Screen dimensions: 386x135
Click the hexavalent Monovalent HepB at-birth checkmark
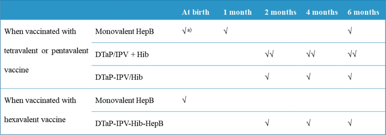[x=184, y=100]
